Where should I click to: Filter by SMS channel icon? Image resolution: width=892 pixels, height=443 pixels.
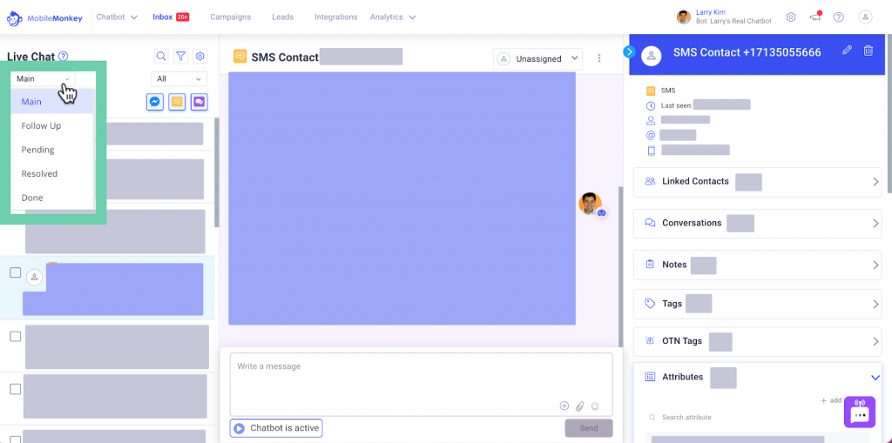click(177, 102)
